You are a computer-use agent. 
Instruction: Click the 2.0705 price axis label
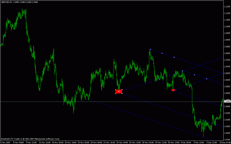tap(227, 66)
